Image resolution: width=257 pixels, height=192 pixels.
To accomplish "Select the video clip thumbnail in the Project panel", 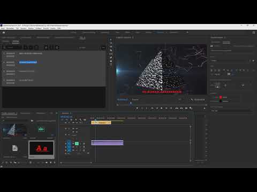I will coord(14,130).
